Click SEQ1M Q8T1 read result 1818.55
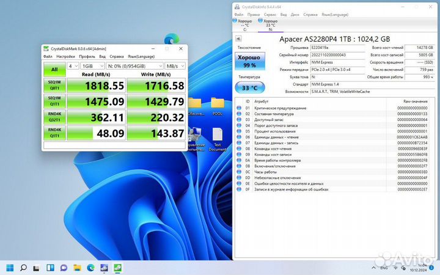The width and height of the screenshot is (440, 275). [96, 86]
